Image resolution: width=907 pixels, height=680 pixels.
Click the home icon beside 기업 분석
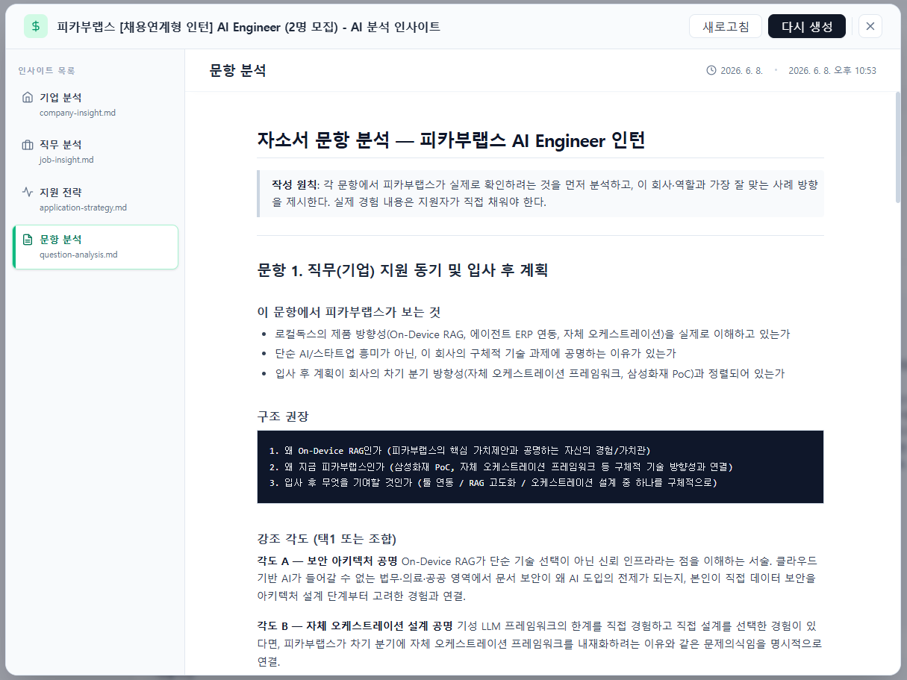pyautogui.click(x=28, y=98)
